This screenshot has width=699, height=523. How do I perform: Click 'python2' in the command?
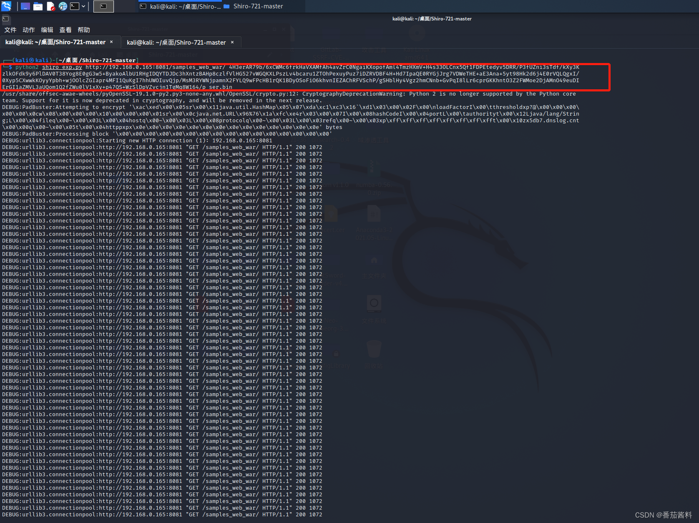click(27, 67)
